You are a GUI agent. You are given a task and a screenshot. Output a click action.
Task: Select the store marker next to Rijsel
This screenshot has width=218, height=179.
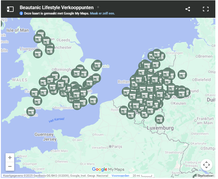(x=124, y=110)
